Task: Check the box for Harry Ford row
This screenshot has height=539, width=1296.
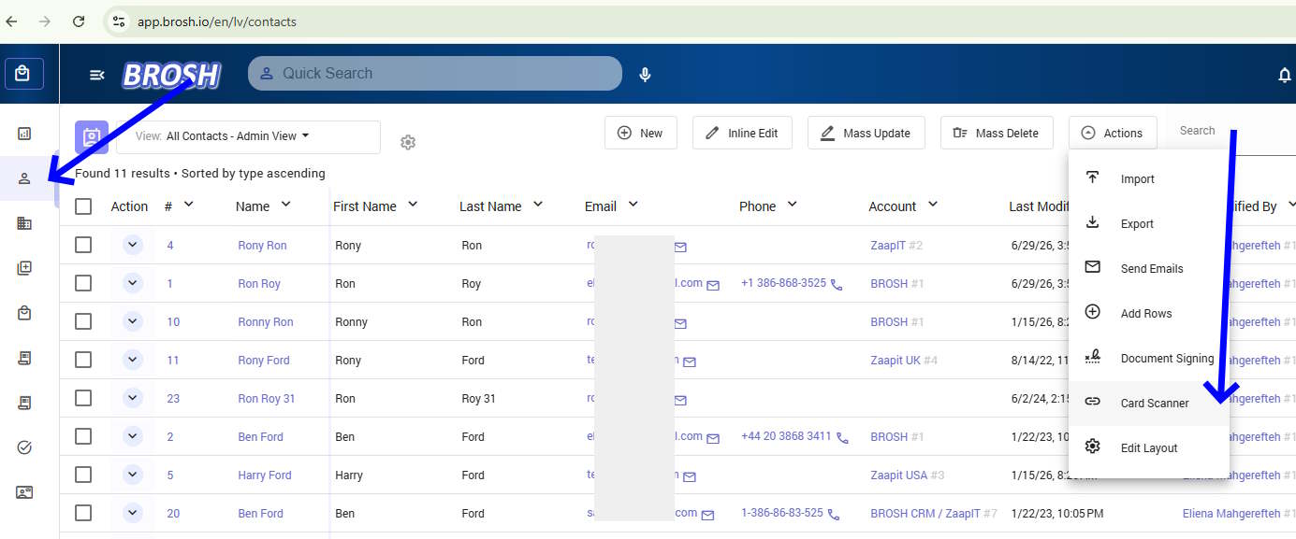Action: point(83,475)
